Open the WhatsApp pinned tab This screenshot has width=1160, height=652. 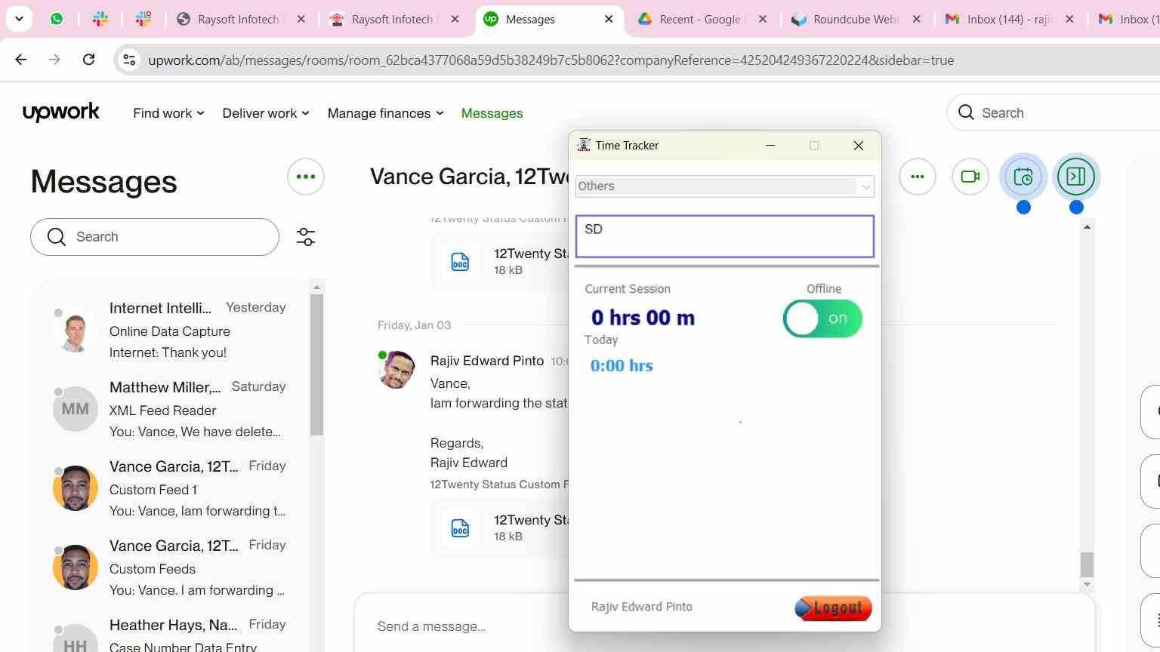pyautogui.click(x=57, y=19)
